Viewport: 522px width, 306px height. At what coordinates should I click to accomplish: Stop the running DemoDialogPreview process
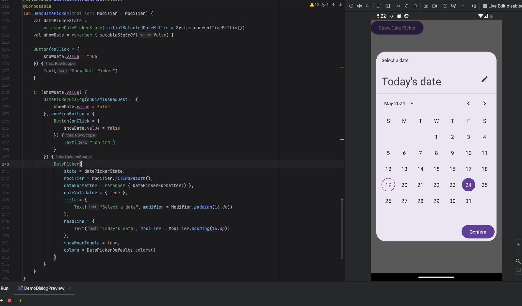tap(9, 300)
